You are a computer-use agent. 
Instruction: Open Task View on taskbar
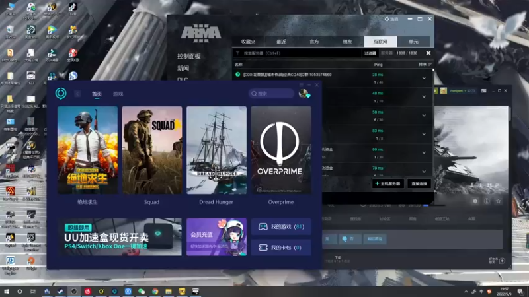[x=32, y=291]
